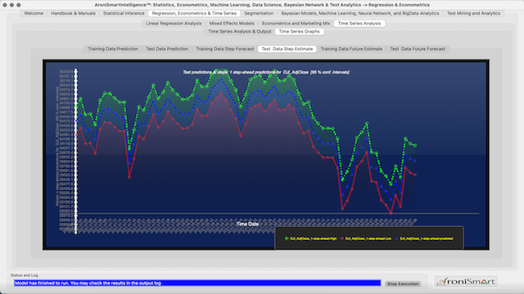Select the Time Series Analysis sub-tab
The width and height of the screenshot is (524, 294).
(x=359, y=24)
